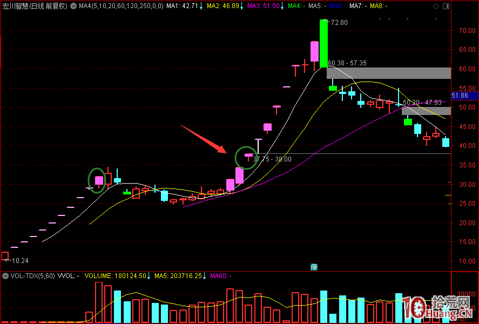Click the blue MA6: - label
This screenshot has height=324, width=479.
pos(338,6)
